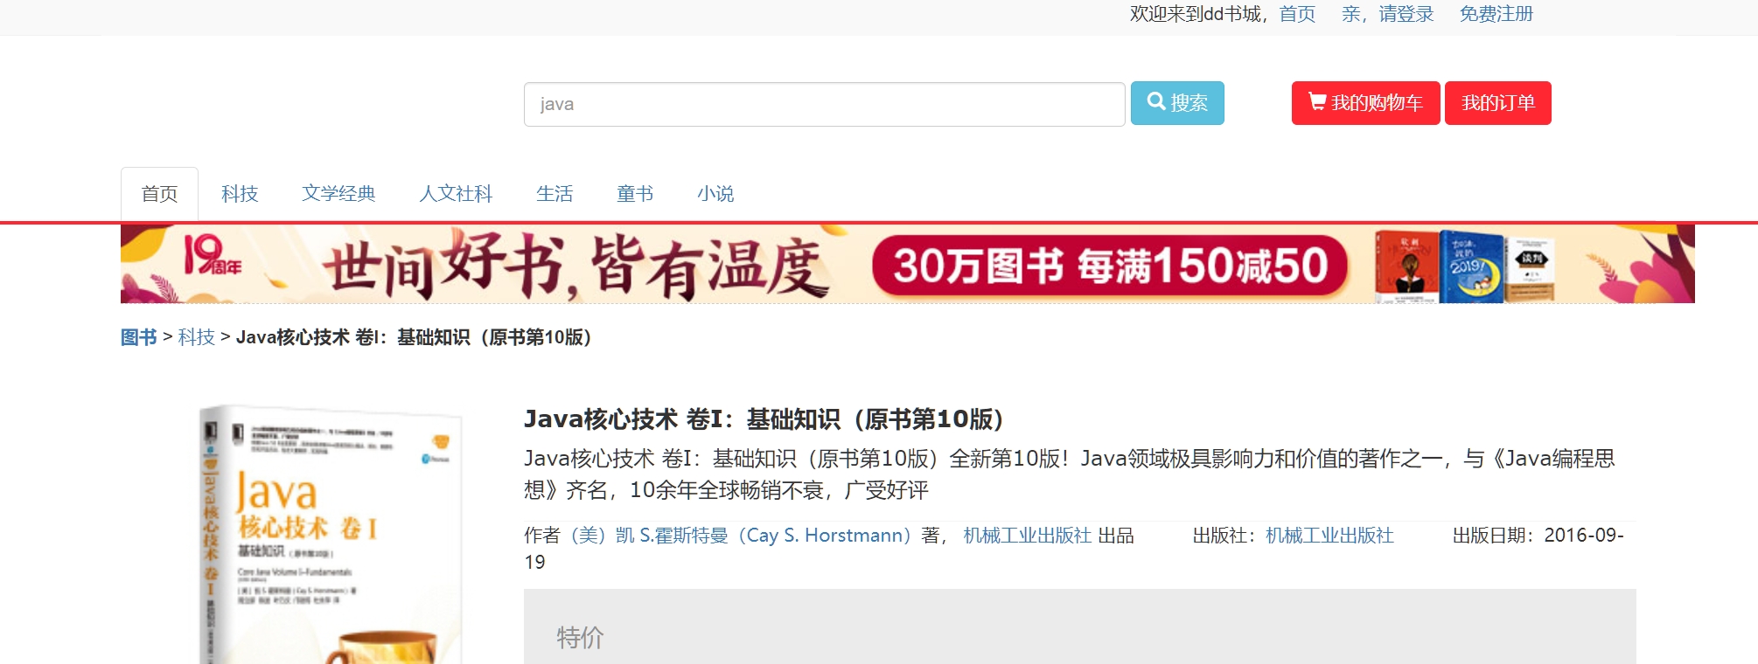
Task: View my orders via 我的订单 button
Action: point(1497,103)
